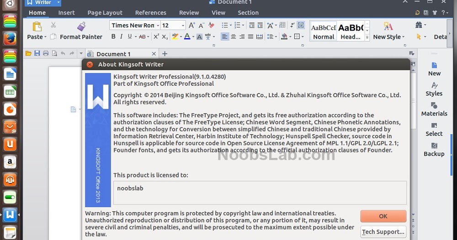
Task: Apply the Normal style
Action: pyautogui.click(x=324, y=31)
